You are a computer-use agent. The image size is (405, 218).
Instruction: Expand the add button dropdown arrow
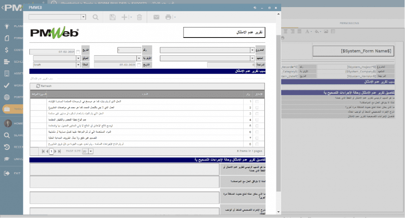click(x=131, y=17)
